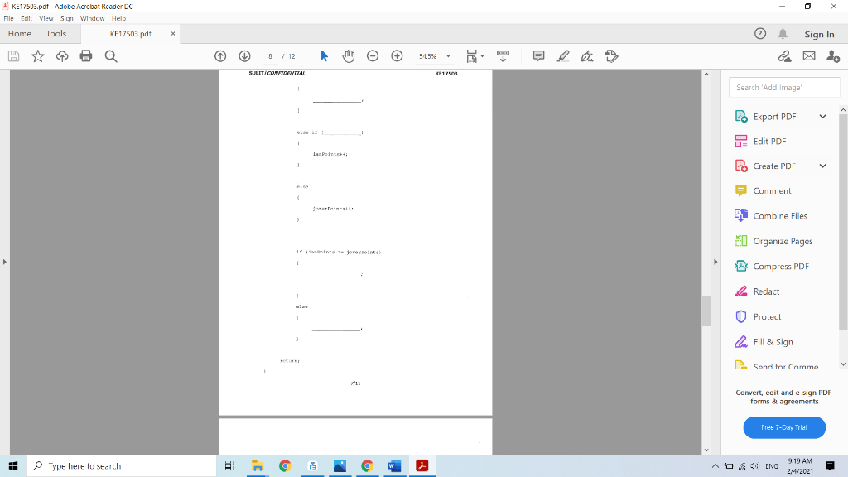Screen dimensions: 848x477
Task: Open the Windows action center
Action: click(830, 465)
